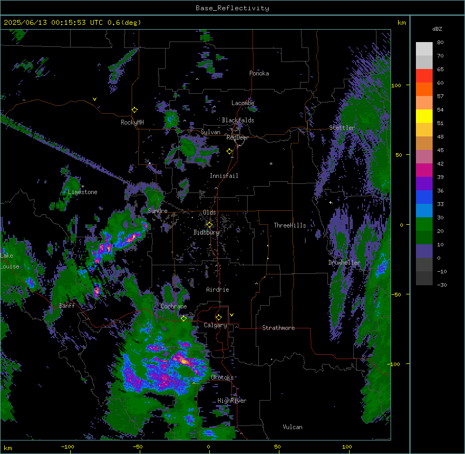465x454 pixels.
Task: Click the Airdrie city label
Action: tap(218, 290)
